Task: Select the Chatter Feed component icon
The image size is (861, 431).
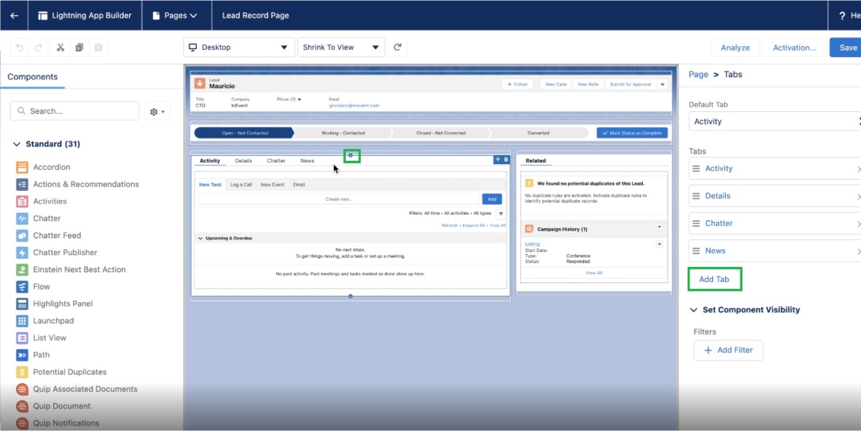Action: [22, 236]
